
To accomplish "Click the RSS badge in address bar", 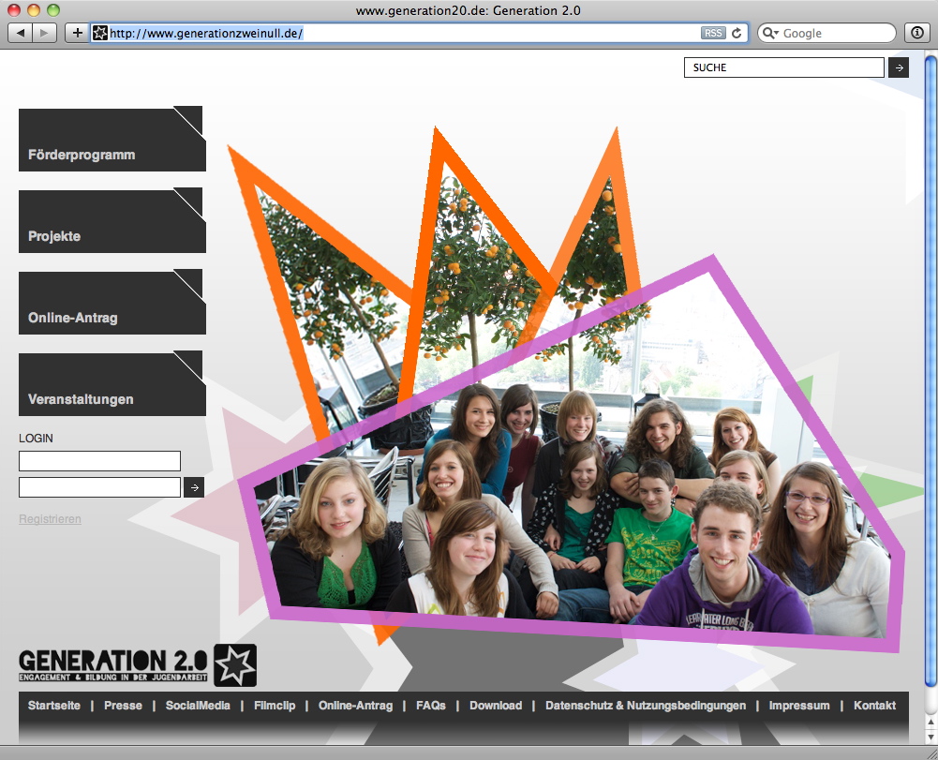I will [x=712, y=33].
